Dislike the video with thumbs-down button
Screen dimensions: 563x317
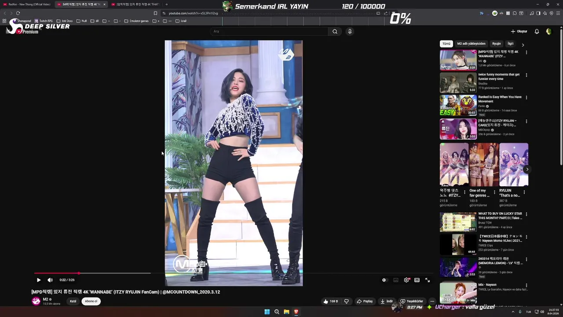click(x=347, y=301)
